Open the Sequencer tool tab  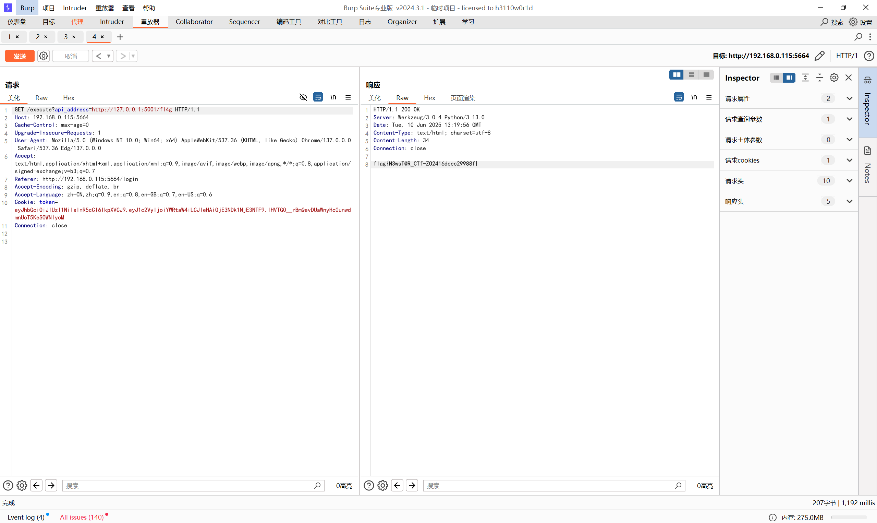pos(244,22)
